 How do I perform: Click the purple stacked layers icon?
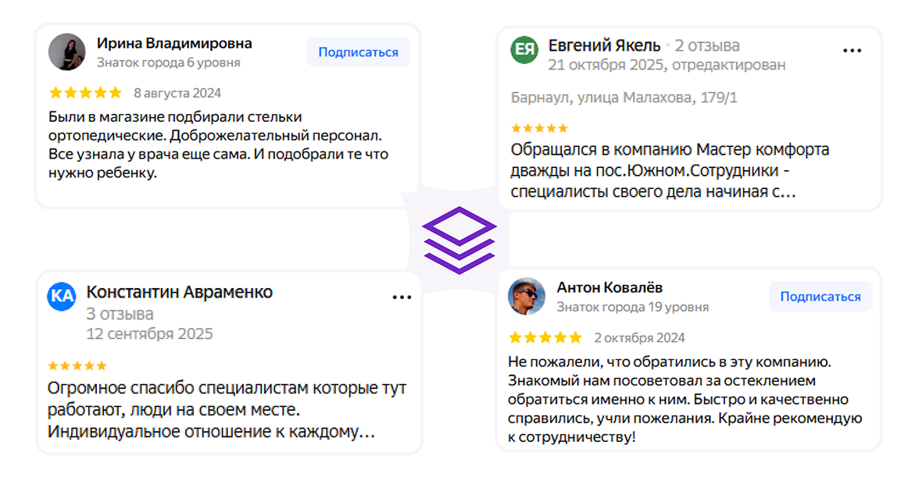coord(459,240)
